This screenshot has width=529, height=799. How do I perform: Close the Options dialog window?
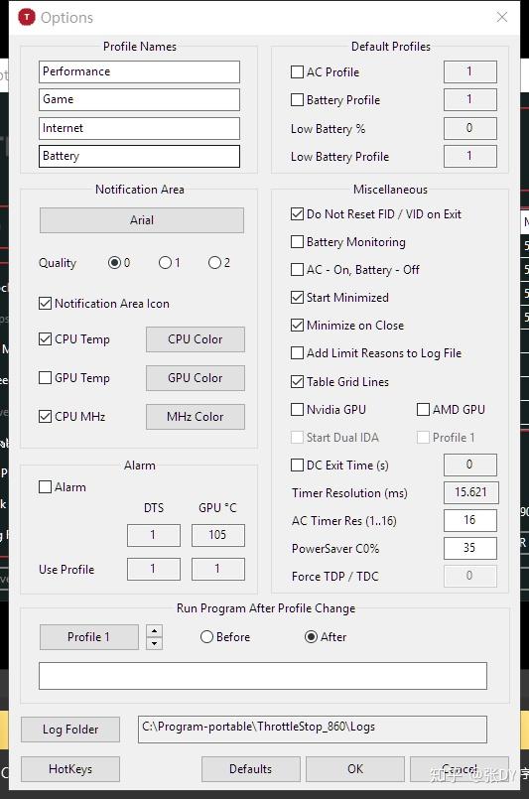[x=502, y=17]
